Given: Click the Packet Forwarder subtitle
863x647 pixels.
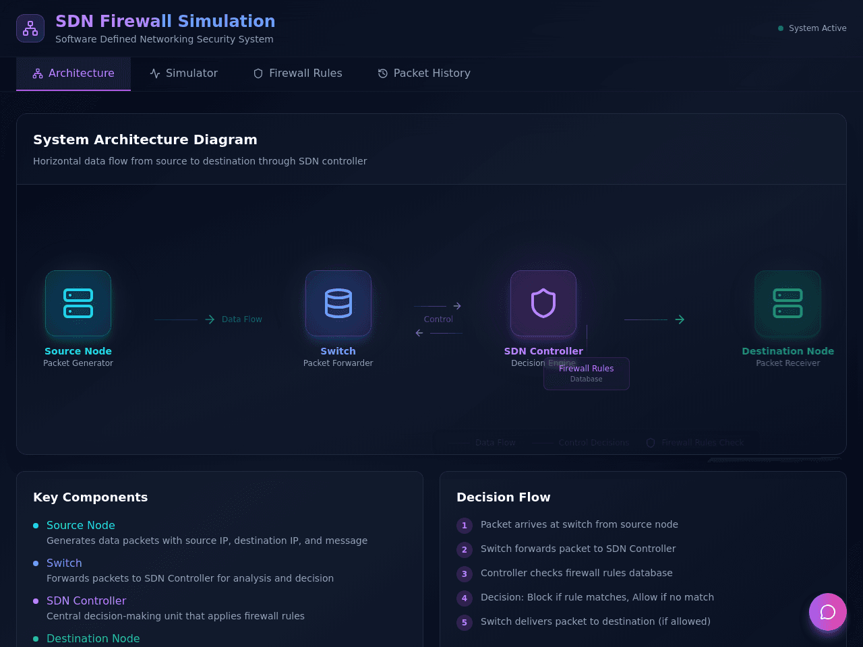Looking at the screenshot, I should 338,363.
